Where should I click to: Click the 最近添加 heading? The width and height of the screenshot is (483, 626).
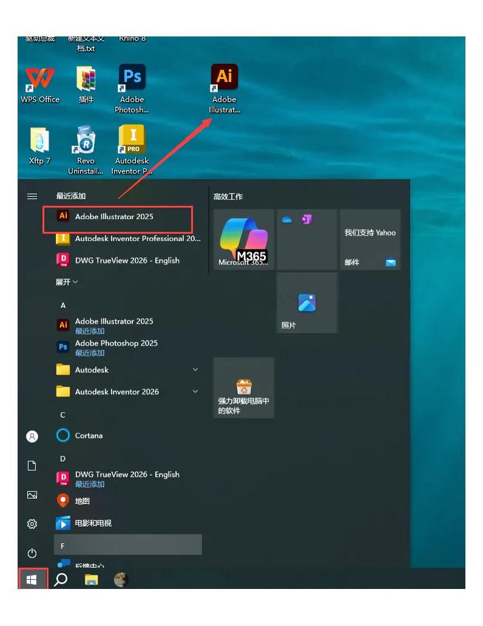point(71,196)
